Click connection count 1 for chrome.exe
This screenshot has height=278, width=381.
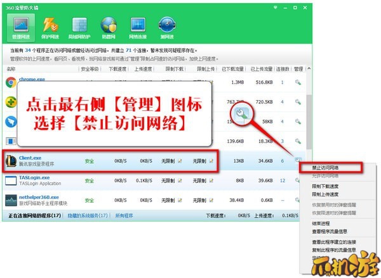283,82
